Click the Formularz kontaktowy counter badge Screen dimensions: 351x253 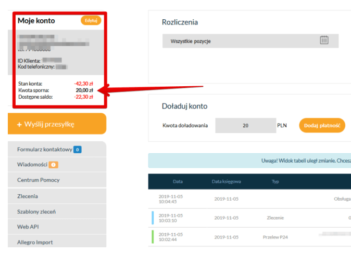[x=77, y=150]
